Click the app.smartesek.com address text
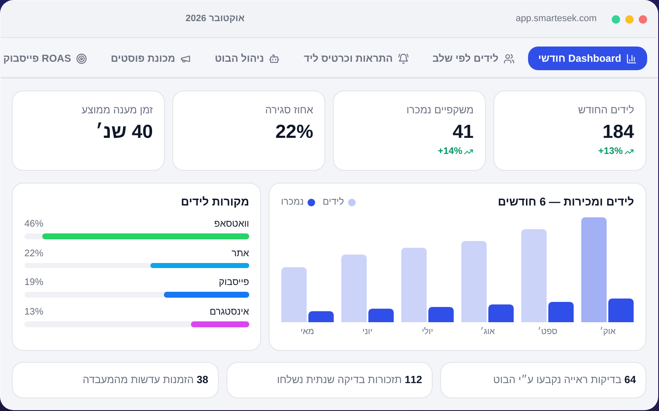This screenshot has height=411, width=659. click(556, 18)
